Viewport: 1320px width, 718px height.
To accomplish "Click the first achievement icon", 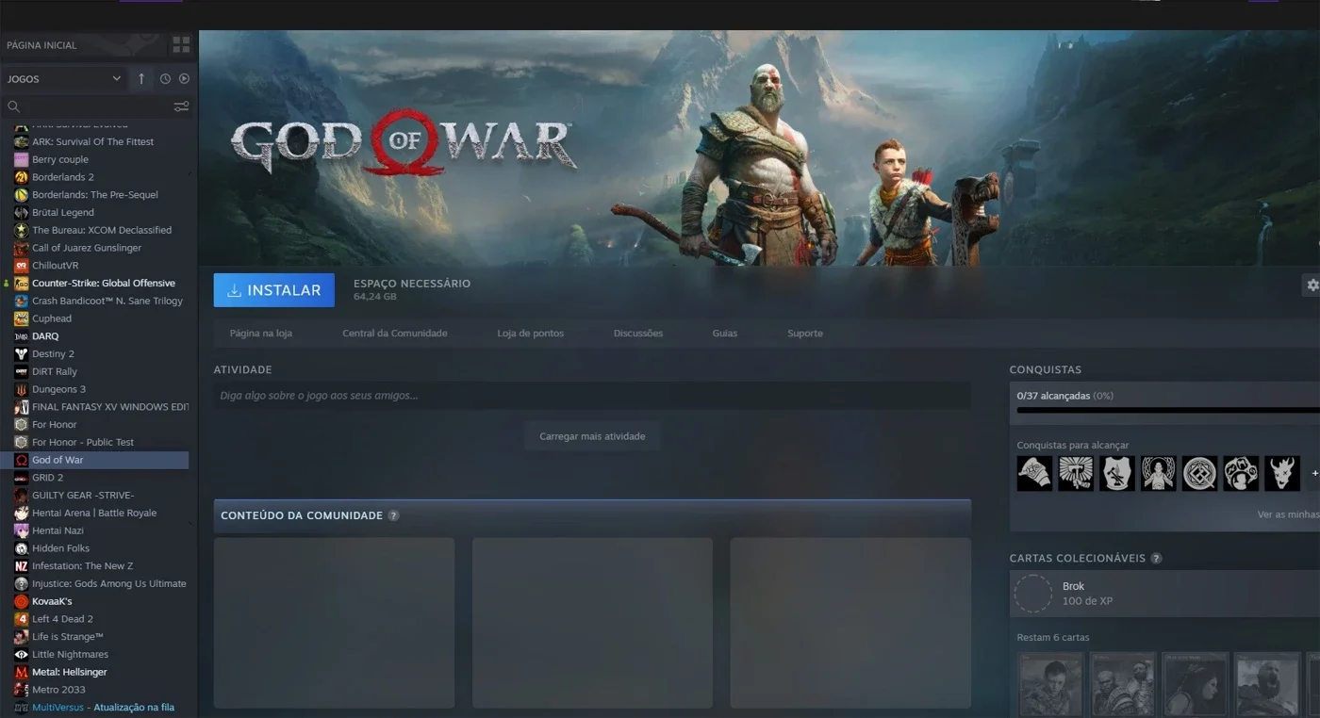I will (x=1034, y=473).
